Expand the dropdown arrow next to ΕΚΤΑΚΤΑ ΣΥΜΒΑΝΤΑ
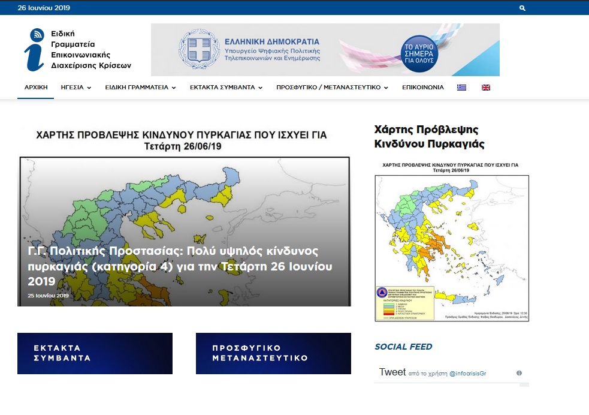This screenshot has width=589, height=415. point(260,88)
